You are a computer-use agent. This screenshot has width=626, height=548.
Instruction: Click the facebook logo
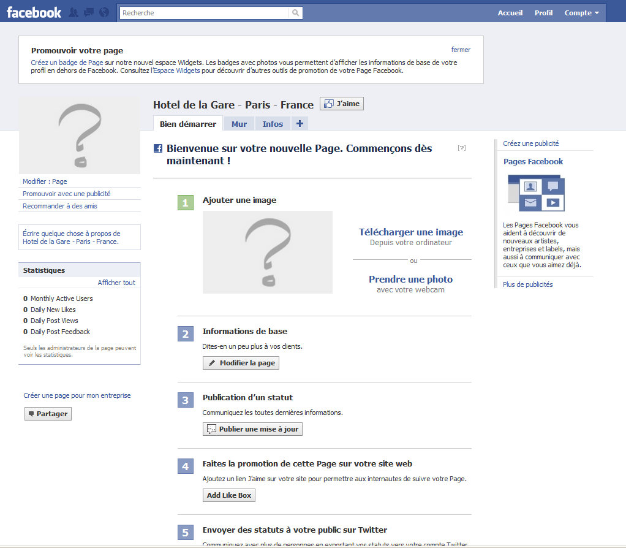point(34,13)
